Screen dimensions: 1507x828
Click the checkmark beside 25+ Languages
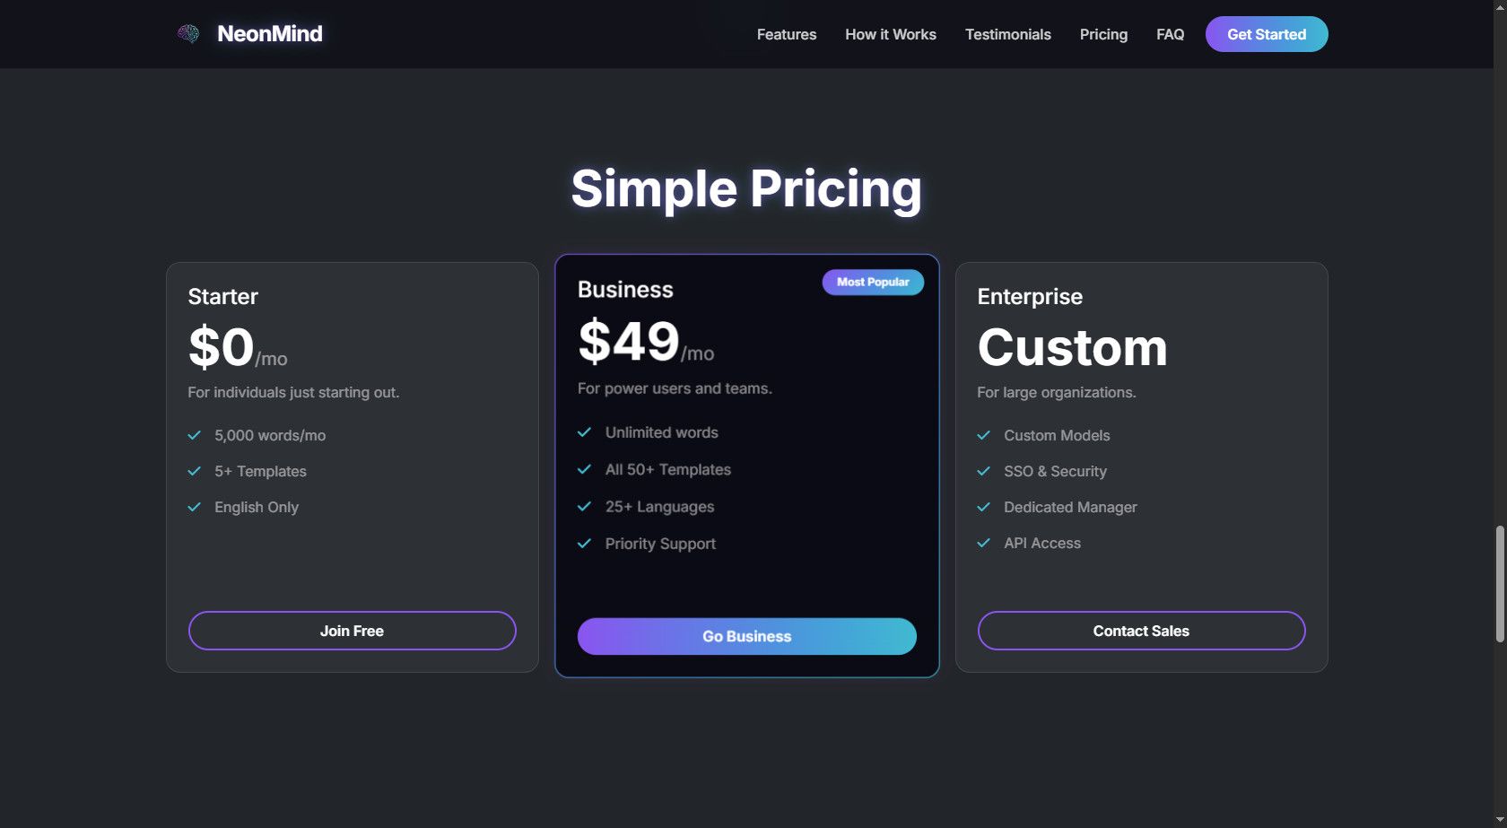584,507
